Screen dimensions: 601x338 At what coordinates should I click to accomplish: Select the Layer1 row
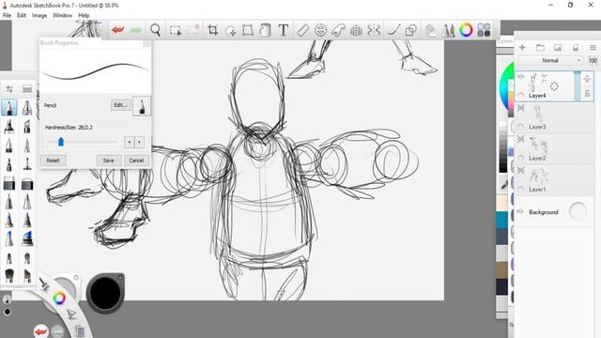(x=554, y=180)
